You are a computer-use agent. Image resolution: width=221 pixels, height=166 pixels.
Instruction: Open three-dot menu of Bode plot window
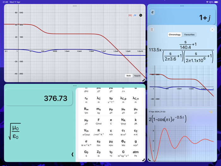point(75,6)
